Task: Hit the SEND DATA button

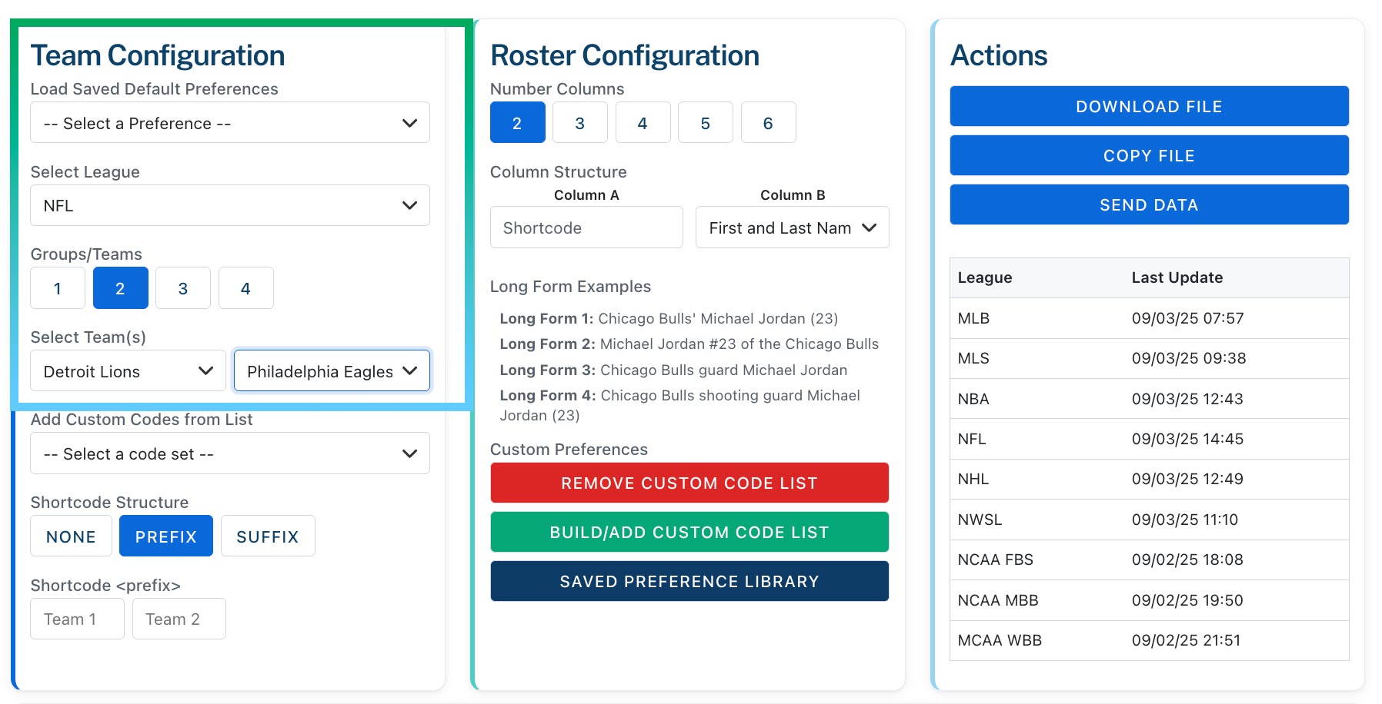Action: (x=1148, y=205)
